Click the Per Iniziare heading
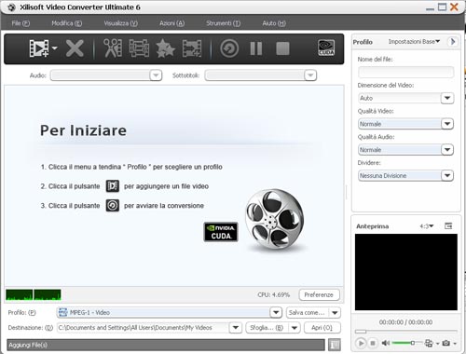Screen dimensions: 466x354 point(83,130)
